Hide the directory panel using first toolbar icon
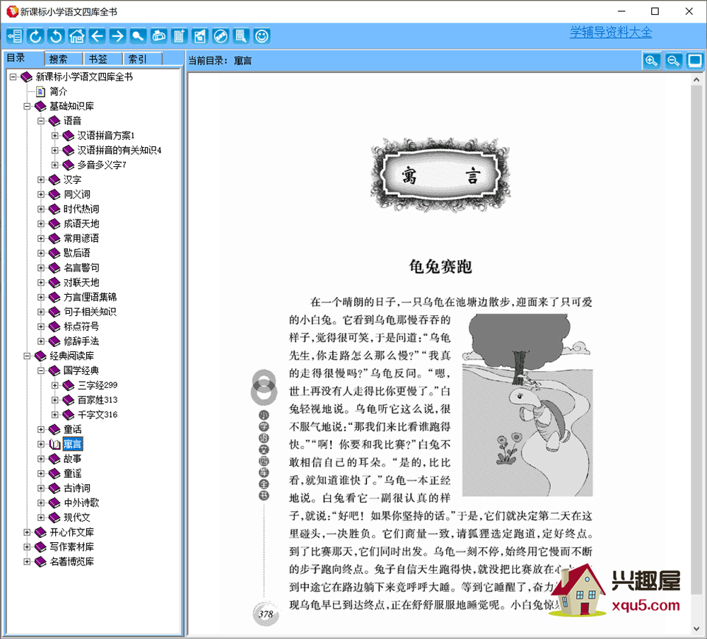Viewport: 707px width, 639px height. (15, 35)
